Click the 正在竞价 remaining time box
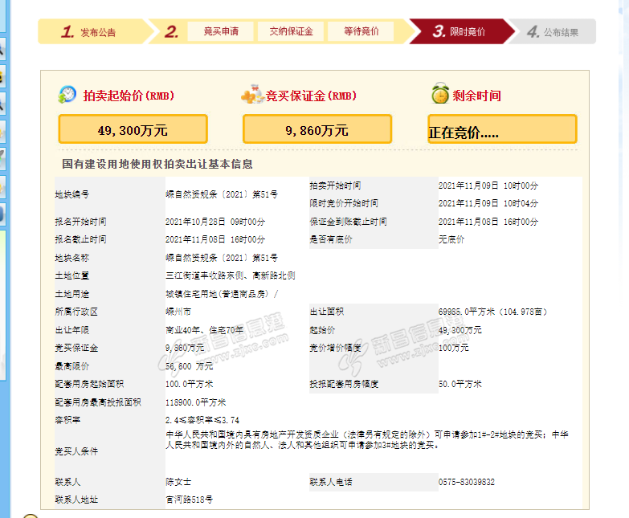The width and height of the screenshot is (629, 518). pyautogui.click(x=501, y=130)
